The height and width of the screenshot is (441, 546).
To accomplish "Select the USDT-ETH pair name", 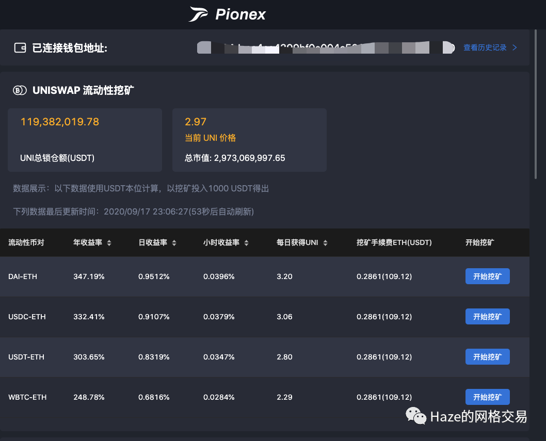I will 26,357.
